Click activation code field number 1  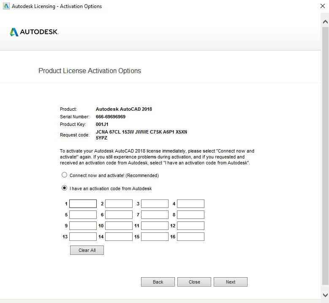pyautogui.click(x=83, y=204)
